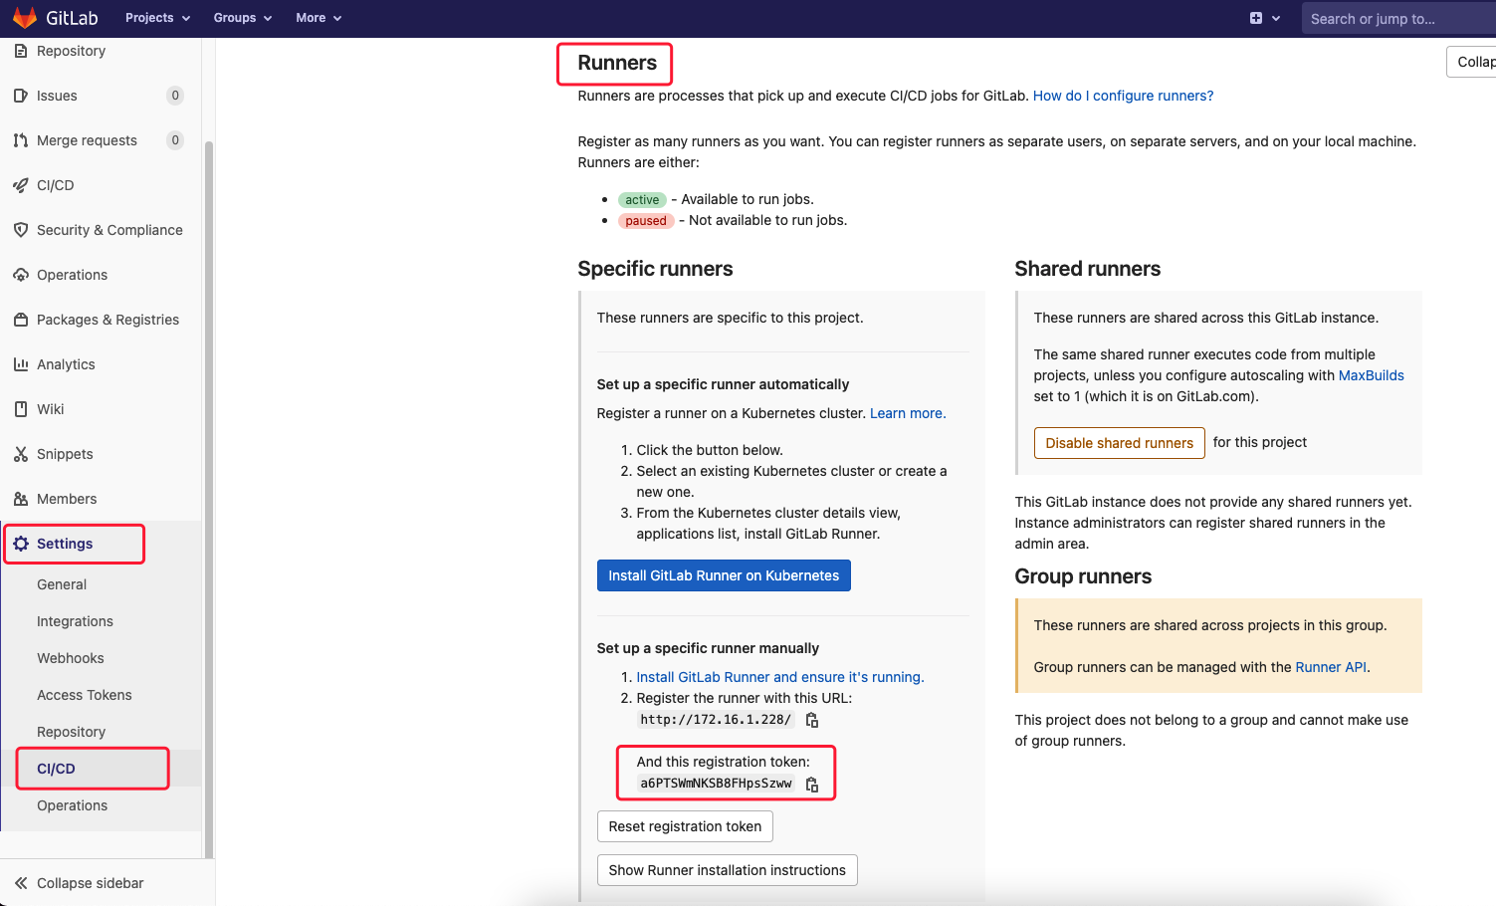
Task: Click the Search or jump to field
Action: tap(1393, 19)
